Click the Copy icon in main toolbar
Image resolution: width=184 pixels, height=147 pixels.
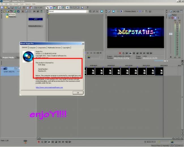(x=27, y=8)
